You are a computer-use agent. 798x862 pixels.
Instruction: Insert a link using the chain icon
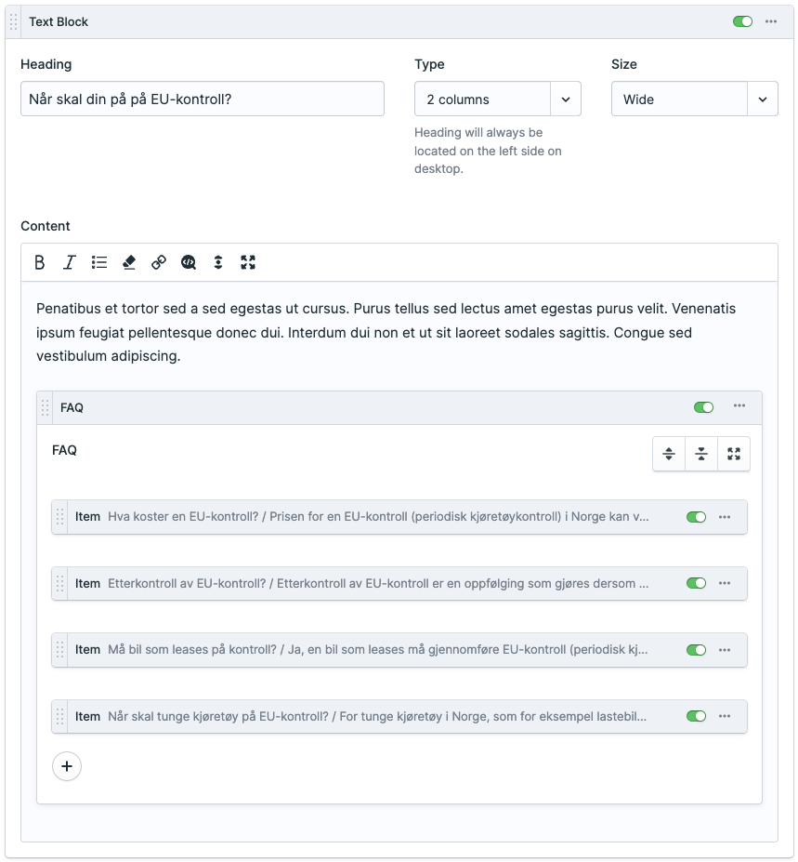(x=159, y=262)
